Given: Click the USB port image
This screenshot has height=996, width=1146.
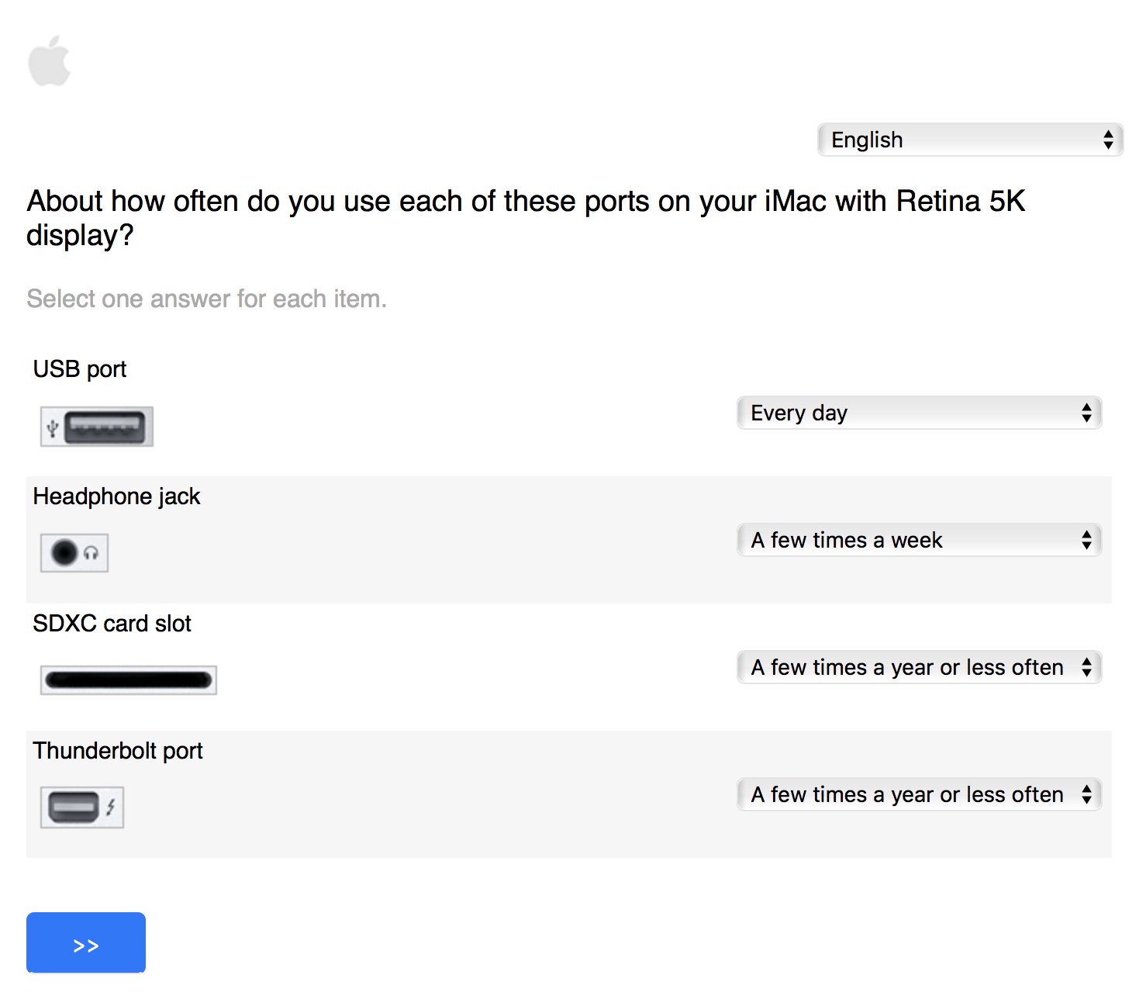Looking at the screenshot, I should coord(97,427).
